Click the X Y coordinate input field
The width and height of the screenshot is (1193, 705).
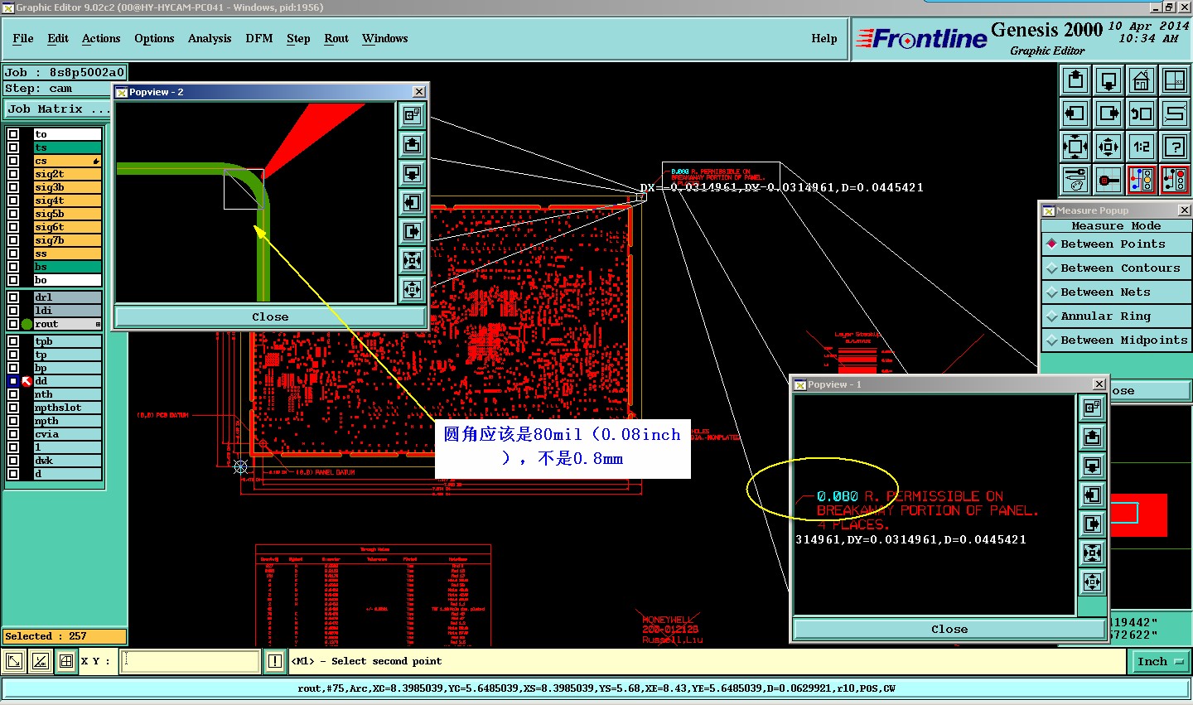tap(191, 661)
